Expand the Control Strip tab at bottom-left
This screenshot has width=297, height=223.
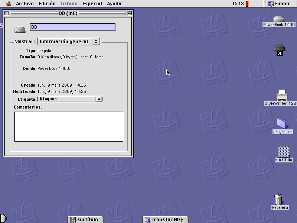point(3,219)
